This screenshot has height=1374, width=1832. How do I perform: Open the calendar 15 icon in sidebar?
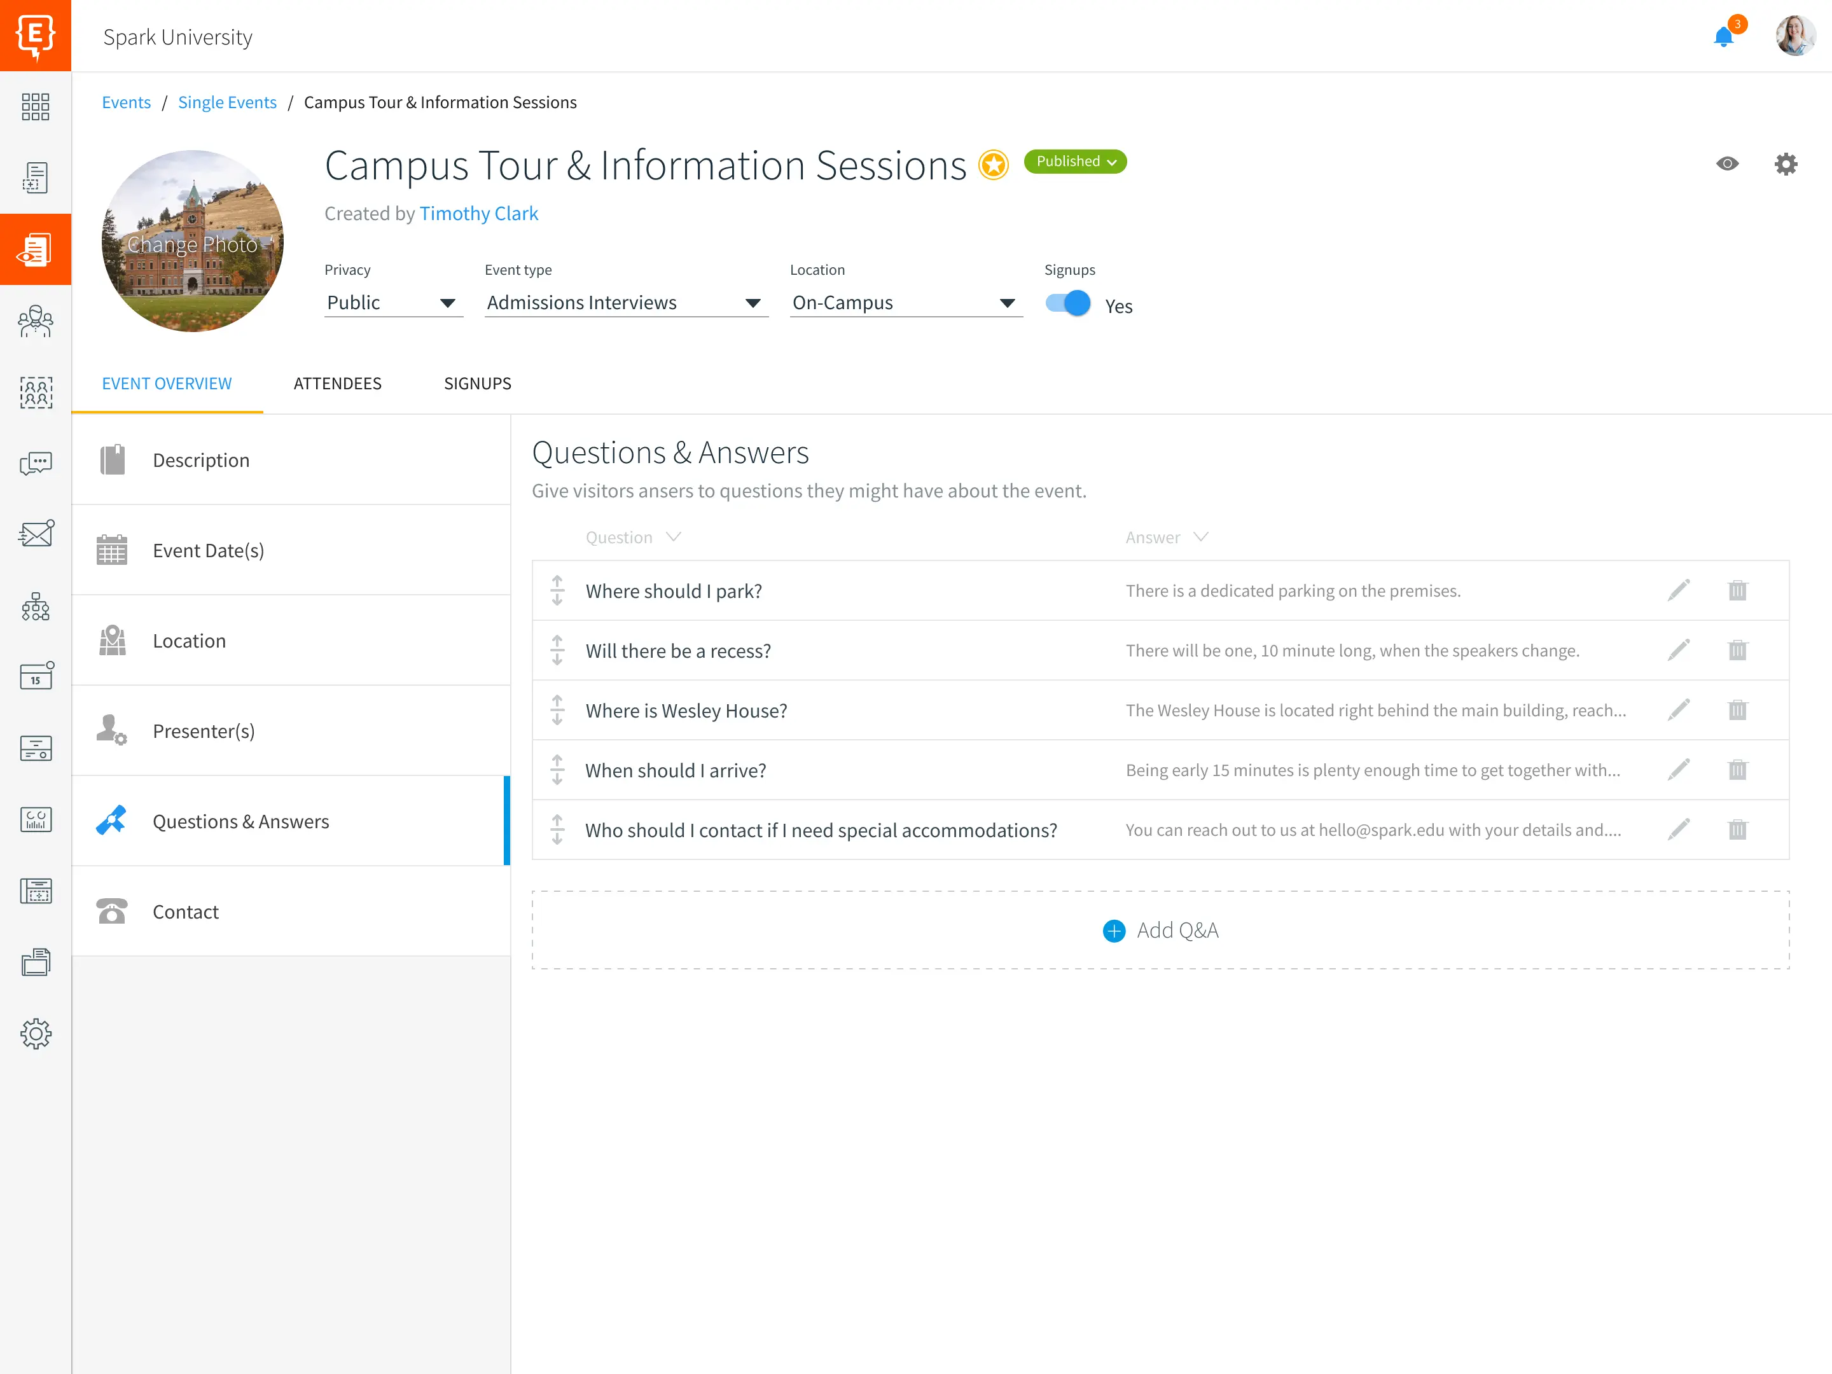[36, 676]
